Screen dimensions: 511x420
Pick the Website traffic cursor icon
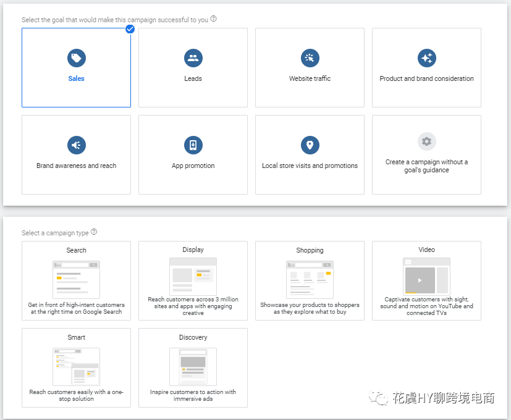point(310,58)
